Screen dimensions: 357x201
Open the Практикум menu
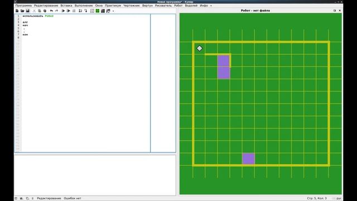113,6
